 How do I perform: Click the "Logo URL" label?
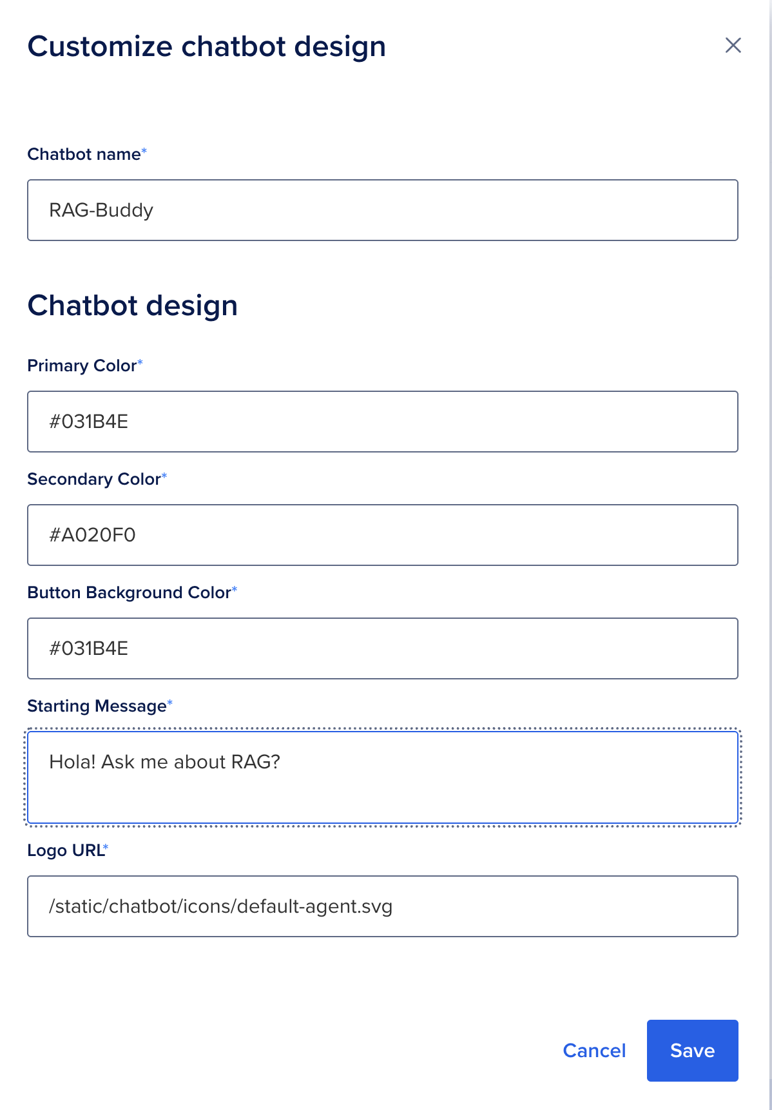pyautogui.click(x=65, y=851)
